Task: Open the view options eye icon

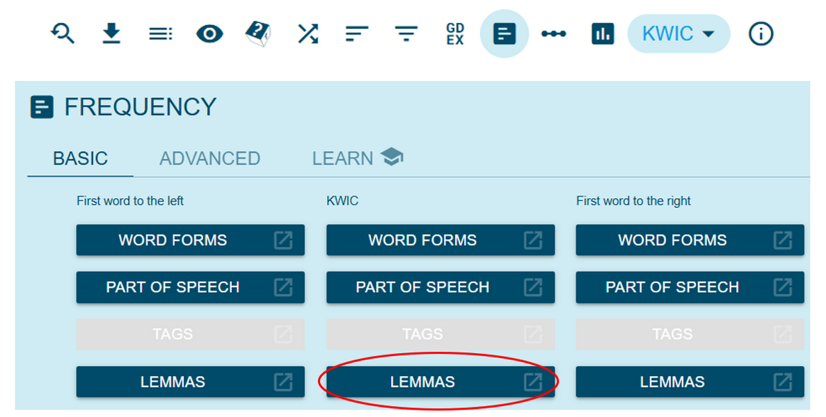Action: coord(209,33)
